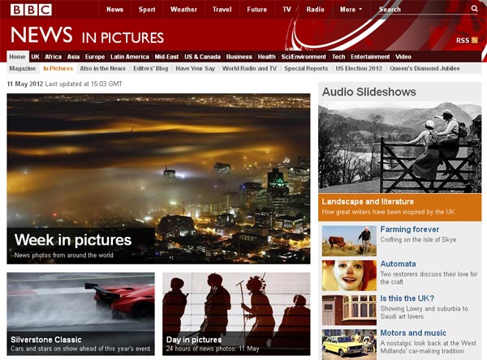Open the RSS feed icon
Screen dimensions: 487x360
coord(474,40)
